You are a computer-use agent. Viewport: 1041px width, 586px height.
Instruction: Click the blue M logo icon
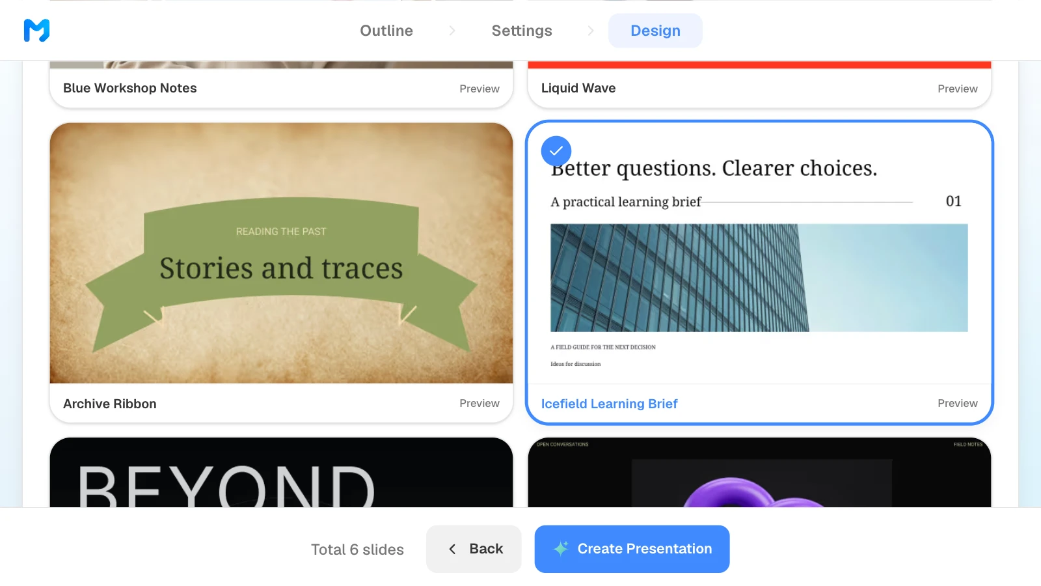[36, 31]
